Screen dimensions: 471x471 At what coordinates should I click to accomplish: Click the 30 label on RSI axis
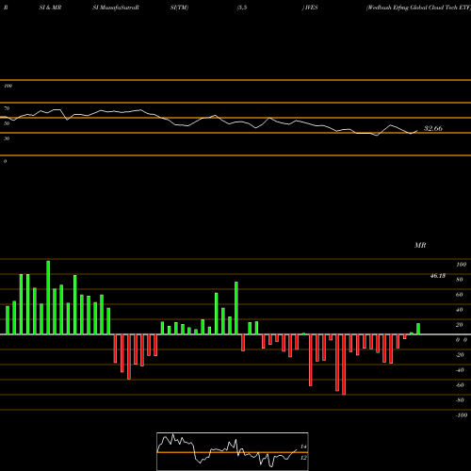click(x=7, y=138)
